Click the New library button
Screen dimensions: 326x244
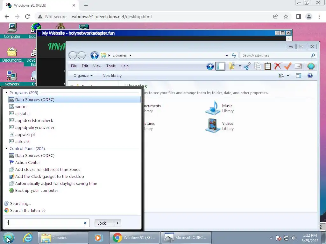point(112,76)
